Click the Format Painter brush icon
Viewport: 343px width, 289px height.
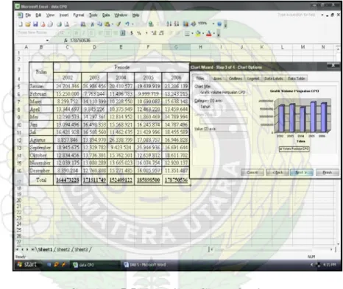[119, 24]
